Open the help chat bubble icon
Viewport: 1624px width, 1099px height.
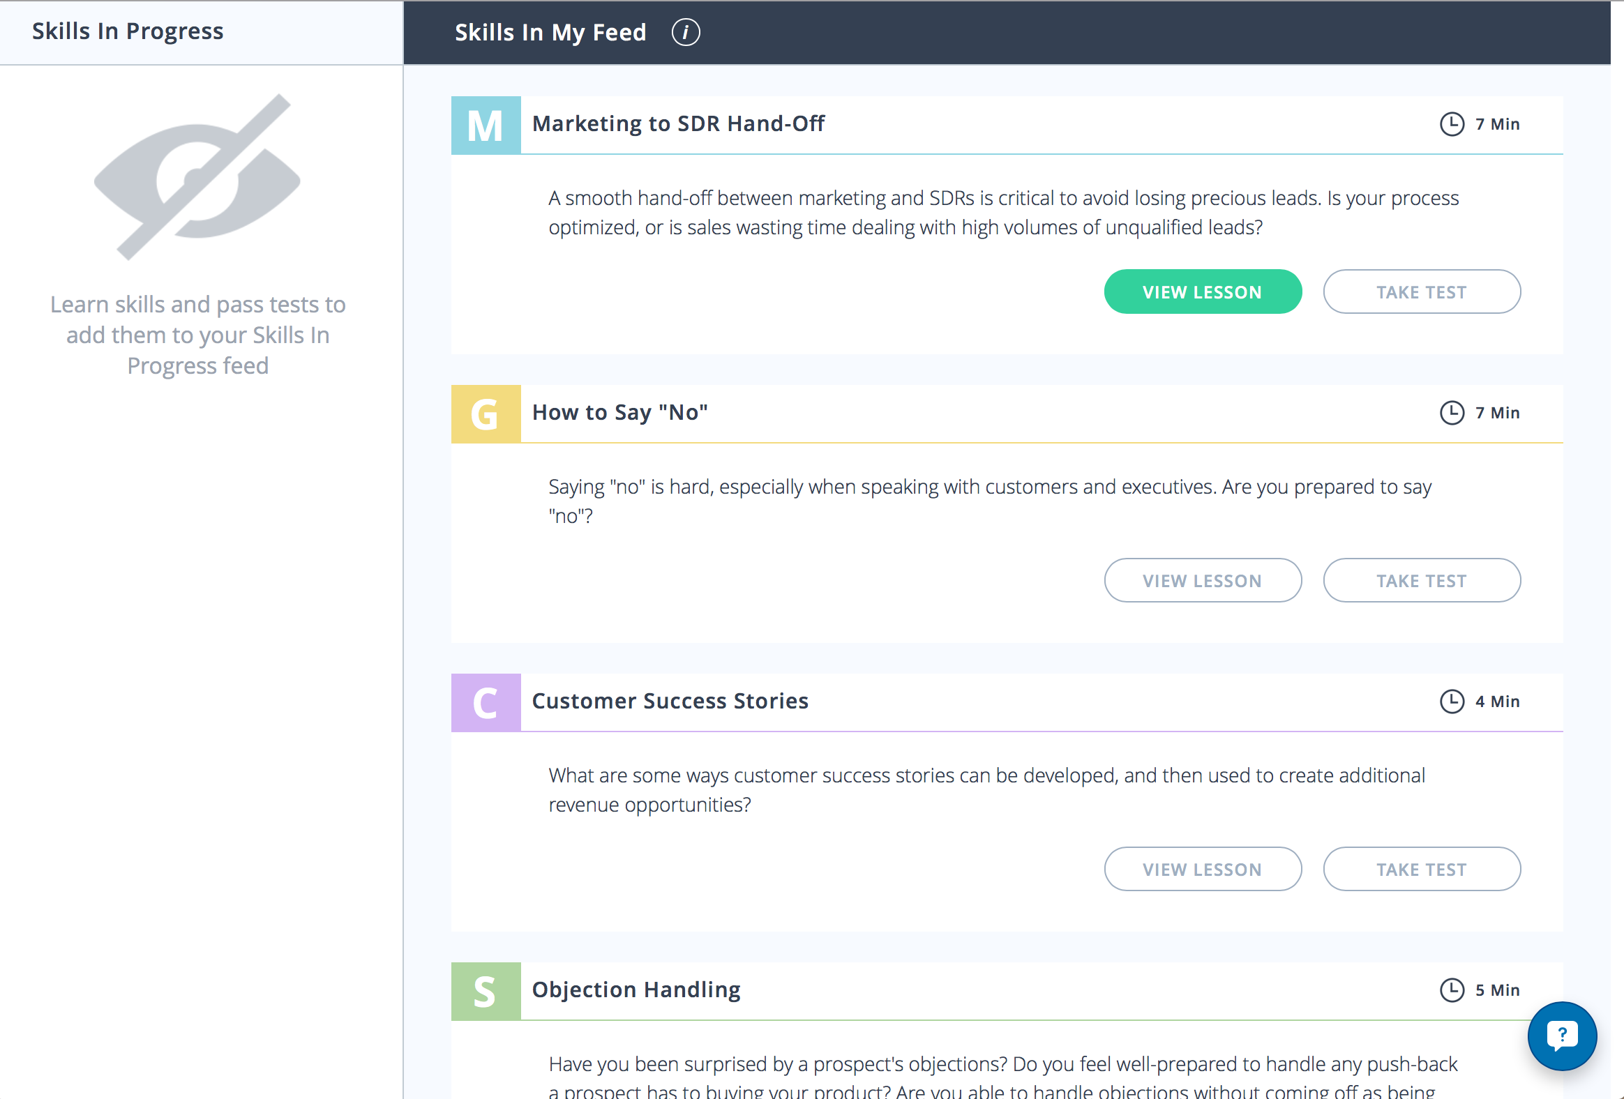point(1562,1036)
